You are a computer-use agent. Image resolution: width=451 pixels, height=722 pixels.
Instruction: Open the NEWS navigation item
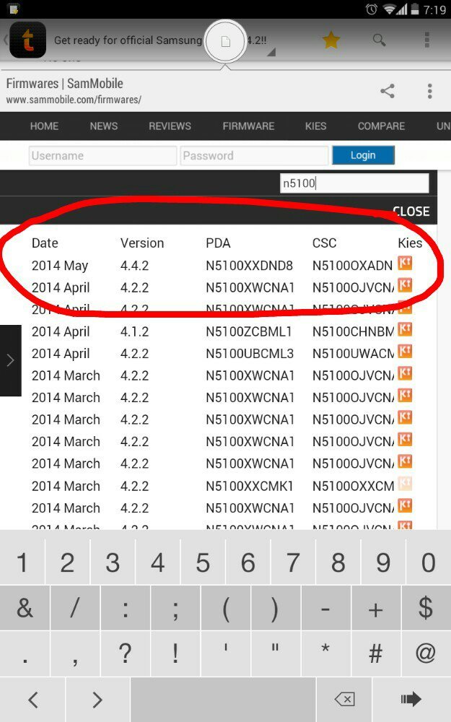103,126
